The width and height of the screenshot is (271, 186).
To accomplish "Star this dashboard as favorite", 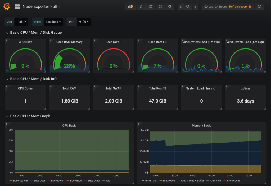I will coord(141,7).
